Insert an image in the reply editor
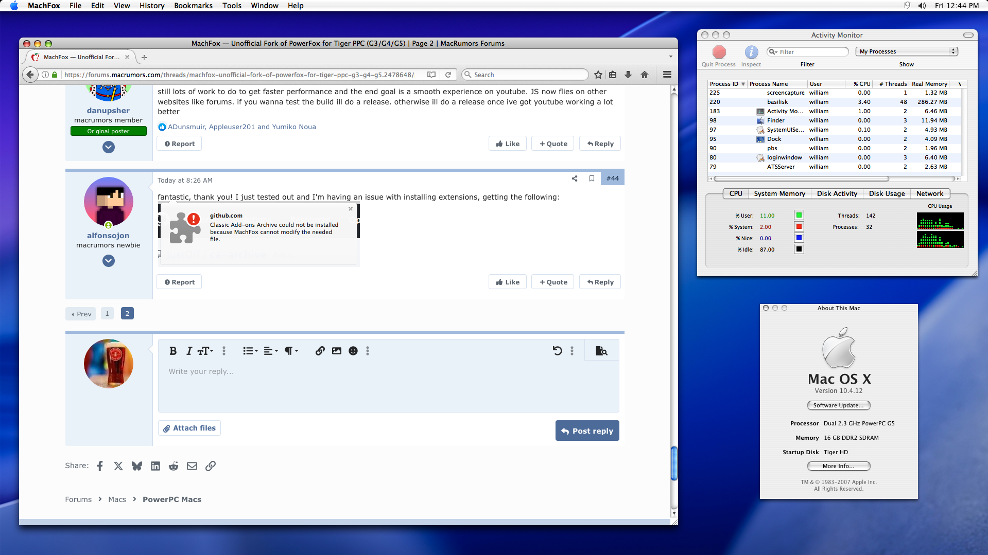 pos(337,351)
